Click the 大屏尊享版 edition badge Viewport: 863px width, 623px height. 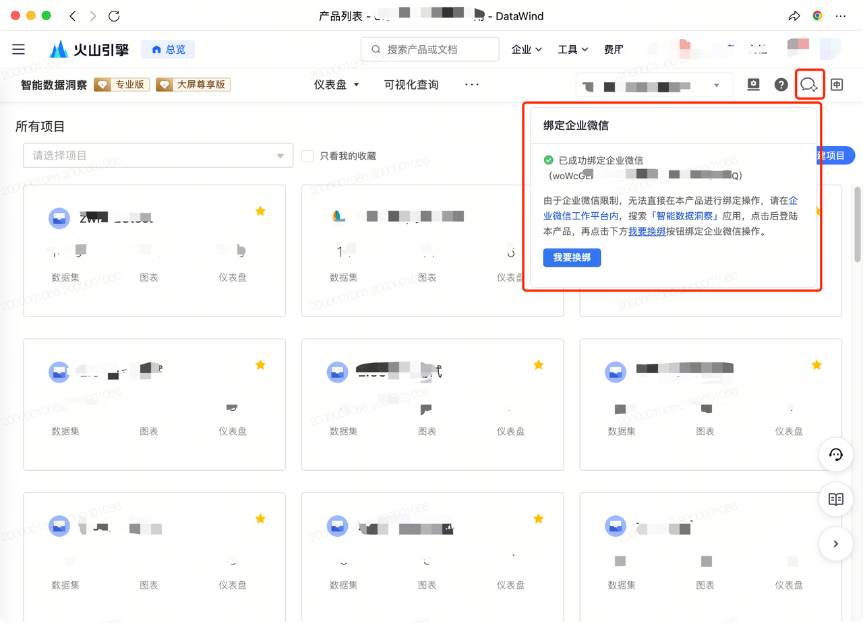[193, 85]
